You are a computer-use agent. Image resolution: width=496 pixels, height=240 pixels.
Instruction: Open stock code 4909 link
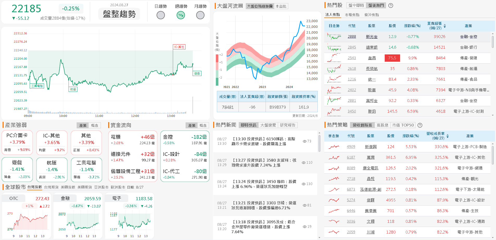(351, 147)
